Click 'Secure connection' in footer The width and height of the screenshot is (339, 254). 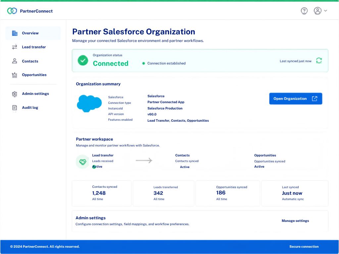tap(304, 247)
